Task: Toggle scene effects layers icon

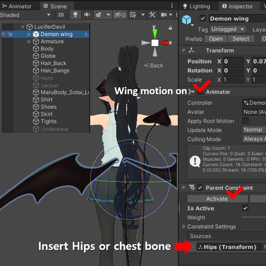Action: (99, 15)
